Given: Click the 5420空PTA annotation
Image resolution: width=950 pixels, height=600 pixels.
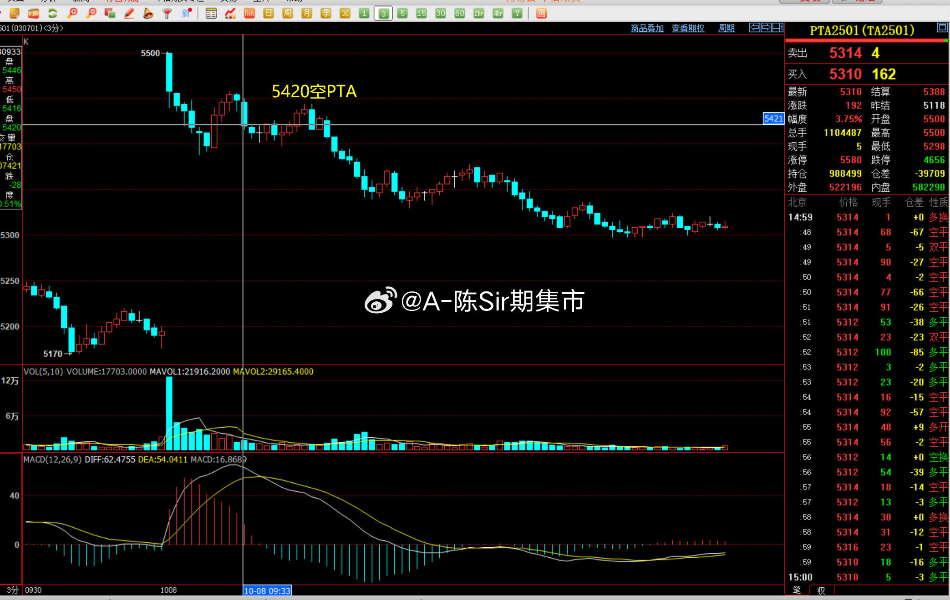Looking at the screenshot, I should point(314,91).
